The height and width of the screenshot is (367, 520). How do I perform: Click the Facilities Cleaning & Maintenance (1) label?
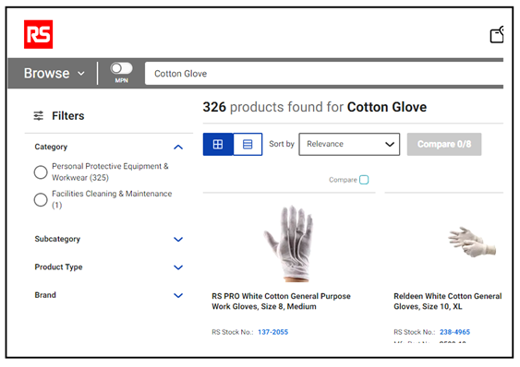pyautogui.click(x=112, y=199)
